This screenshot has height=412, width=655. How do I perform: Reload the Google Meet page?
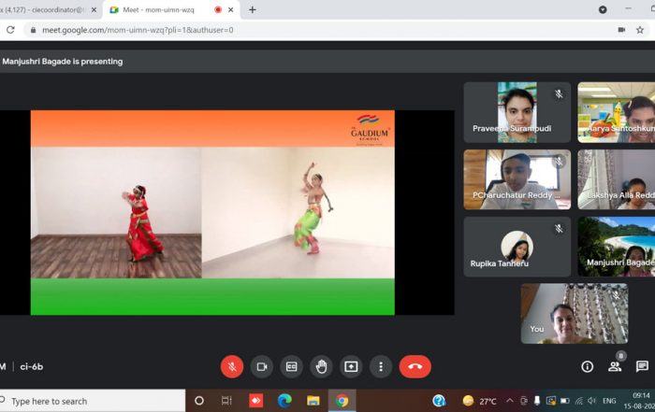pyautogui.click(x=10, y=30)
